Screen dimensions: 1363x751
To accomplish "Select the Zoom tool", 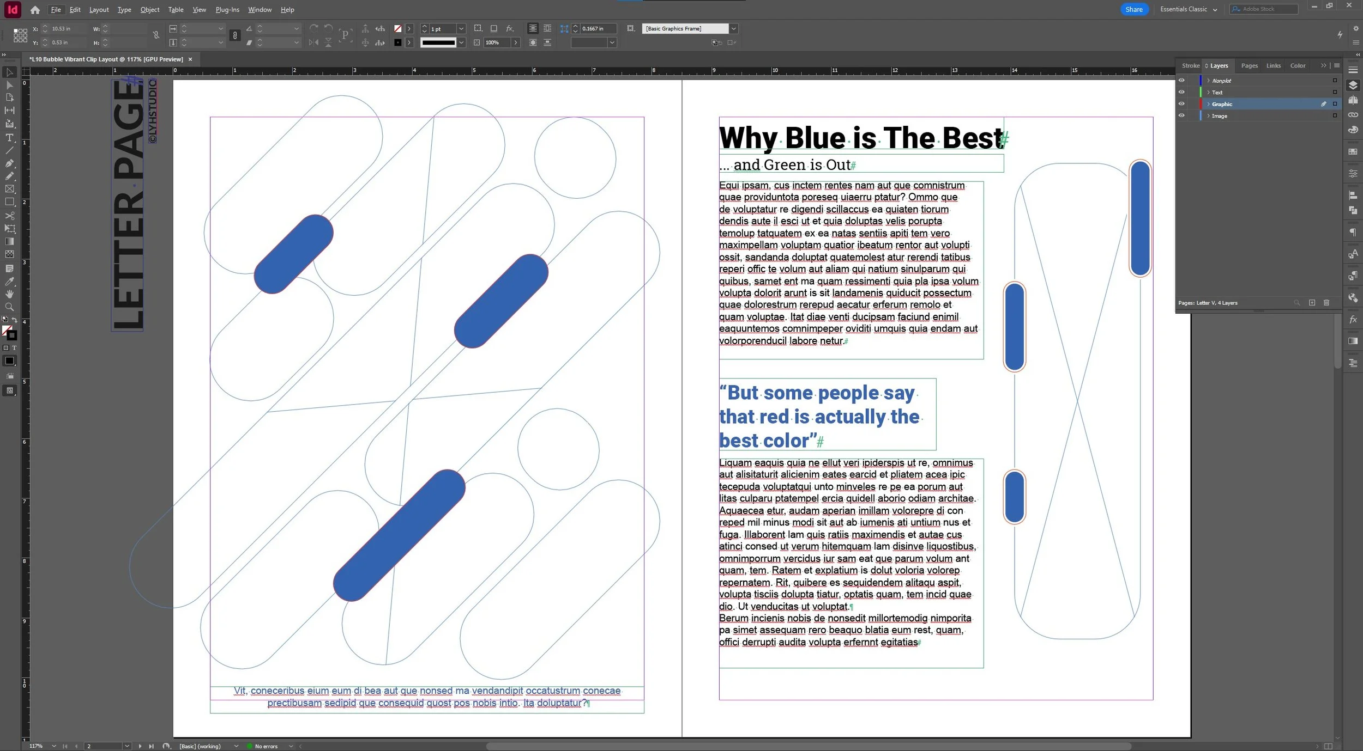I will (9, 307).
